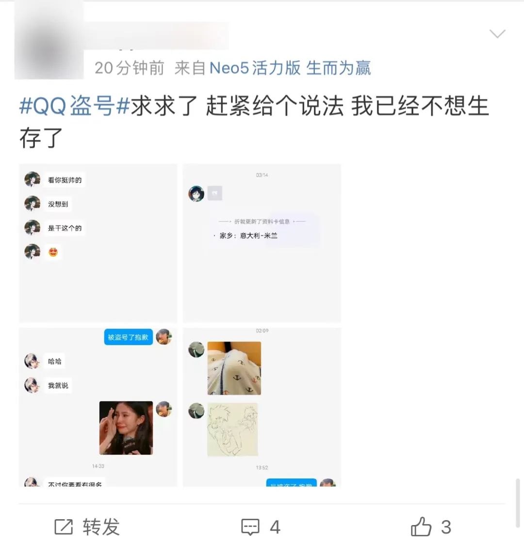Open the blurred poster profile avatar
Viewport: 524px width, 543px height.
(49, 41)
